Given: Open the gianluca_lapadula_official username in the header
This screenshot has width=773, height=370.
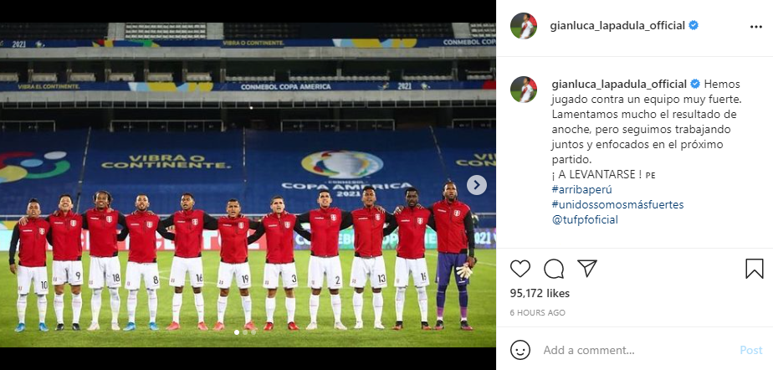Looking at the screenshot, I should tap(617, 26).
